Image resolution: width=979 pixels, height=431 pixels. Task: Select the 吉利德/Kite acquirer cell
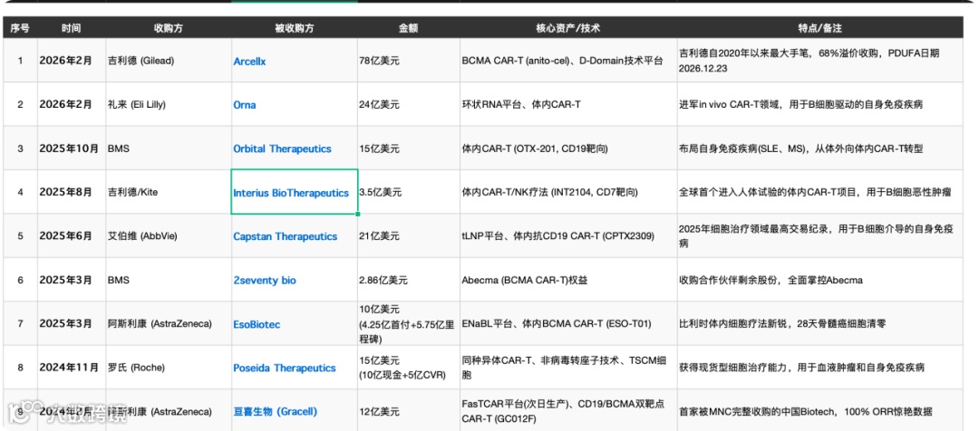[x=168, y=192]
